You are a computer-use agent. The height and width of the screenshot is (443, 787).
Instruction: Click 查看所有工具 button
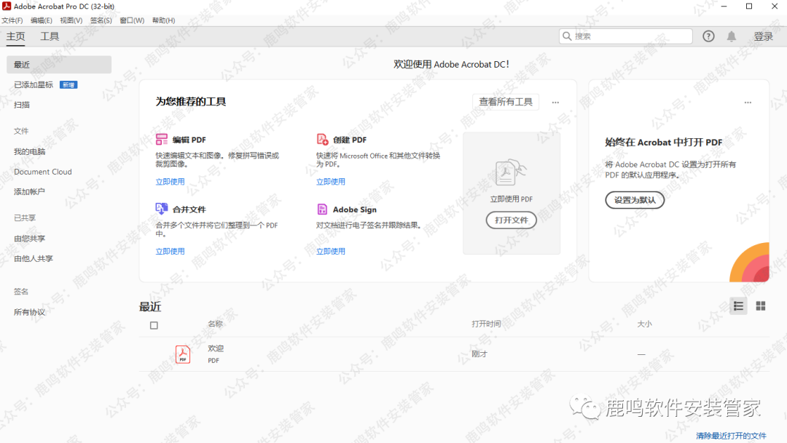[x=506, y=103]
